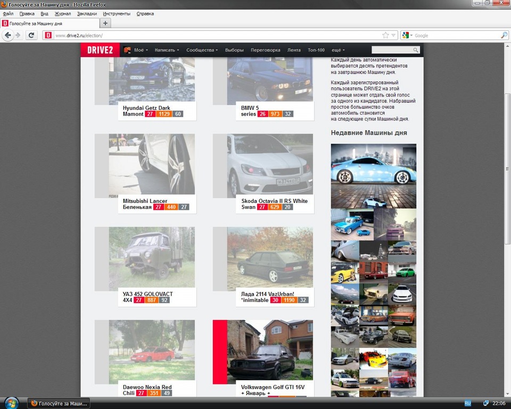Click the network icon in system tray
The height and width of the screenshot is (409, 511).
pyautogui.click(x=485, y=403)
